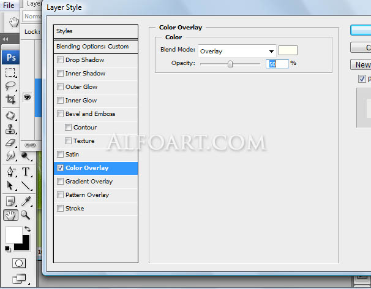Click the Cancel button
Screen dimensions: 371x289
tap(361, 47)
